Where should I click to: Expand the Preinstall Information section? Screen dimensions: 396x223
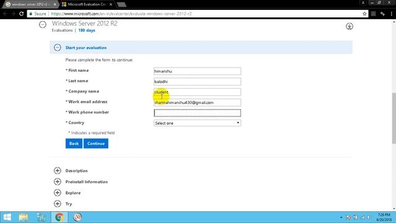(x=58, y=181)
